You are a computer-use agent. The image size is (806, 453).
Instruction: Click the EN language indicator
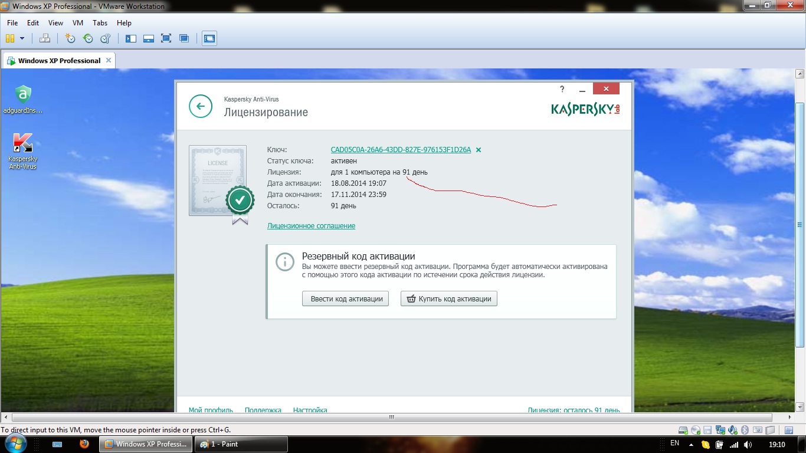pos(675,444)
